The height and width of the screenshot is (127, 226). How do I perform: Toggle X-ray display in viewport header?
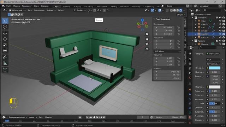(x=167, y=10)
